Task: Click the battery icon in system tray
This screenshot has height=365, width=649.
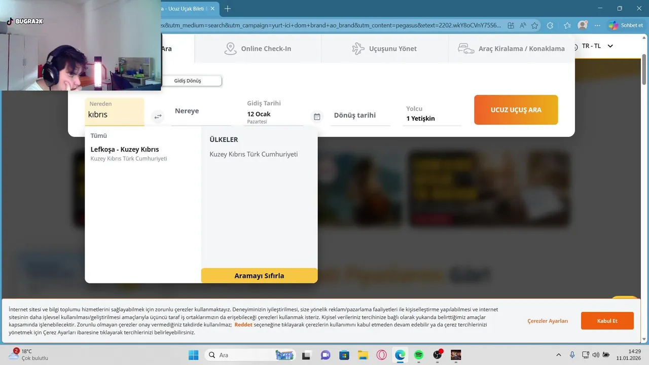Action: 605,355
